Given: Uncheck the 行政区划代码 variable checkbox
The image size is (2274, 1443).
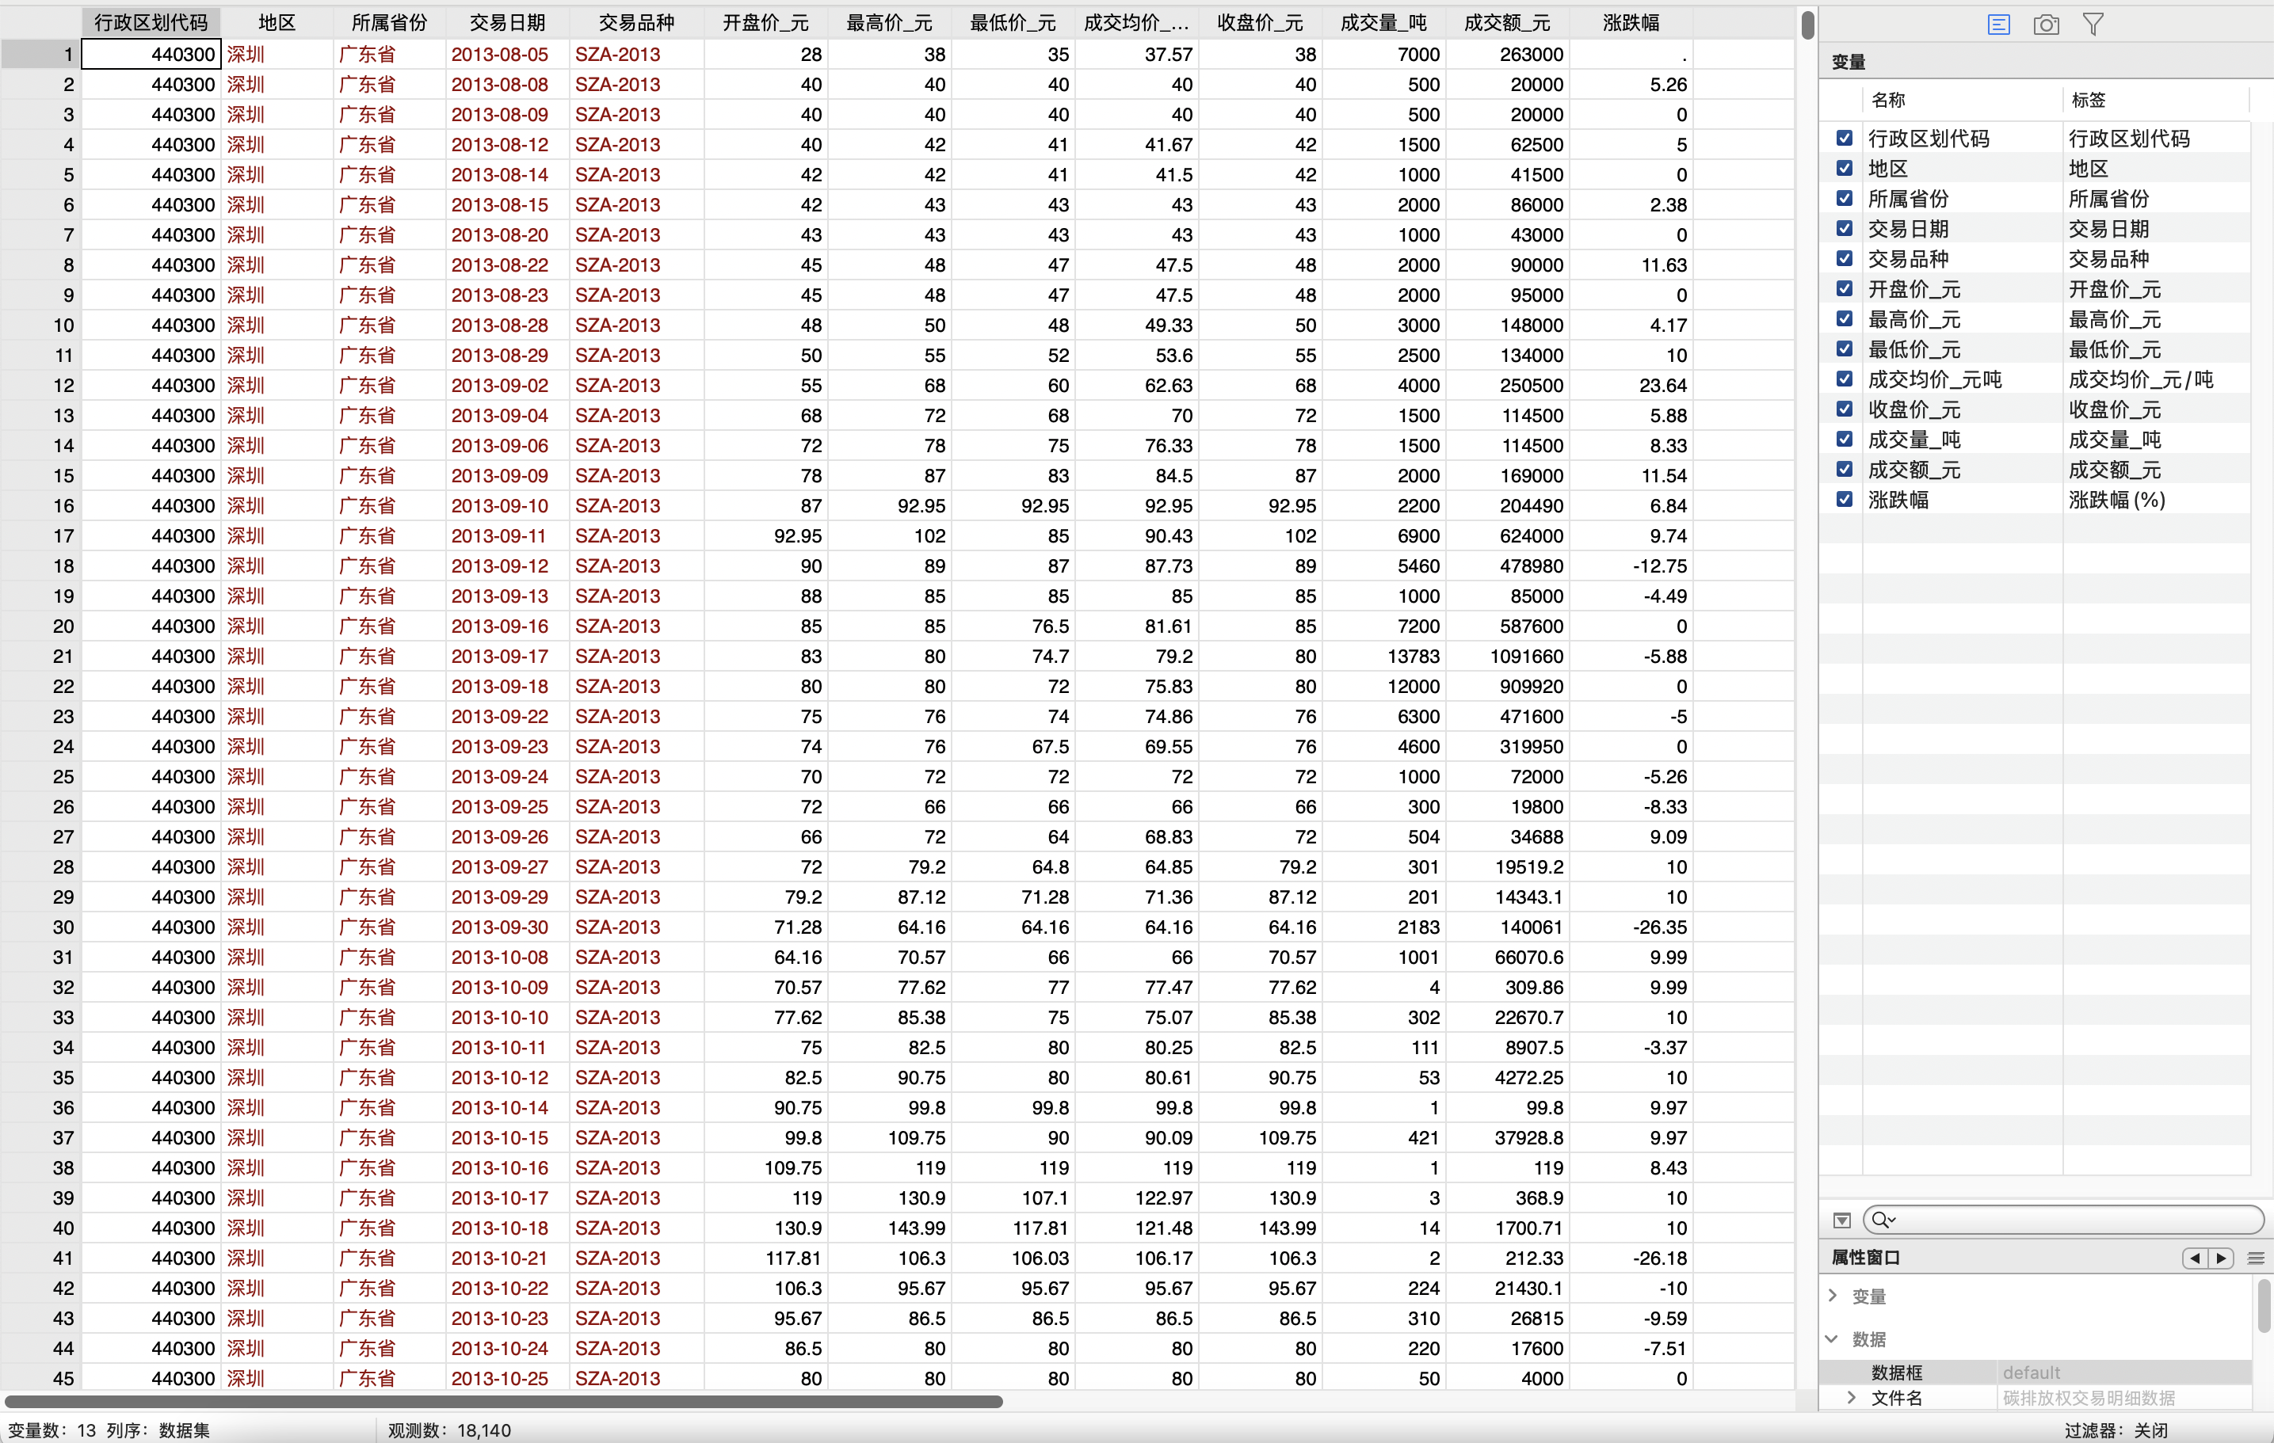Looking at the screenshot, I should pyautogui.click(x=1845, y=138).
